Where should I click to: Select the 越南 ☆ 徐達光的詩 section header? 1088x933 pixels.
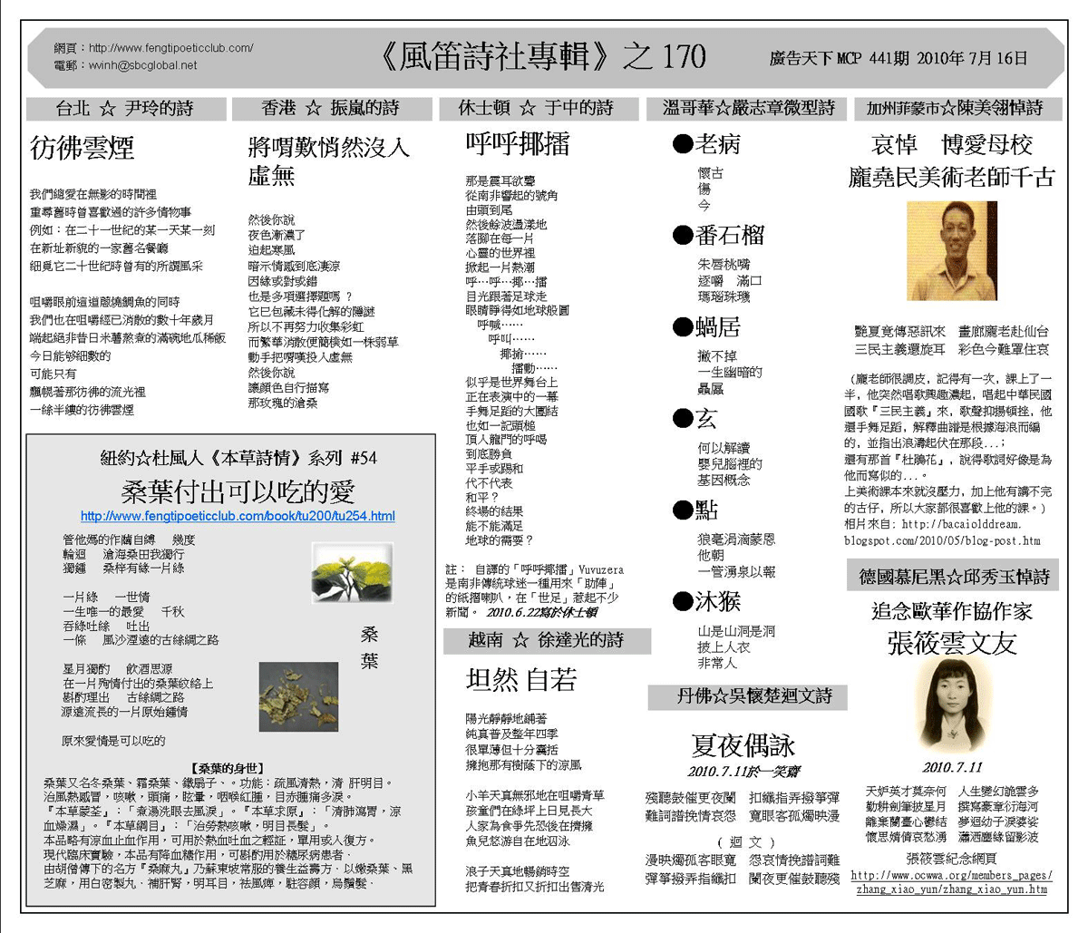[x=546, y=641]
